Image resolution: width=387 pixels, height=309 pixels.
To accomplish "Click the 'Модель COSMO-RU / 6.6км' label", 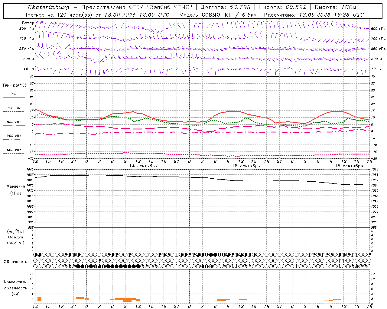I will pyautogui.click(x=218, y=15).
